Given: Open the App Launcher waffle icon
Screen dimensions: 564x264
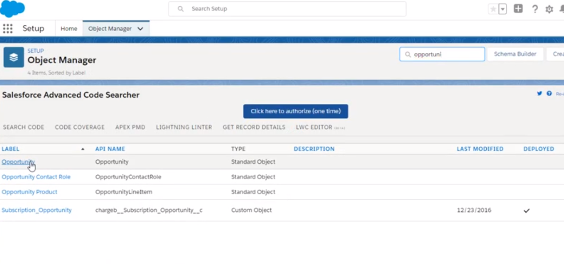Looking at the screenshot, I should click(8, 28).
